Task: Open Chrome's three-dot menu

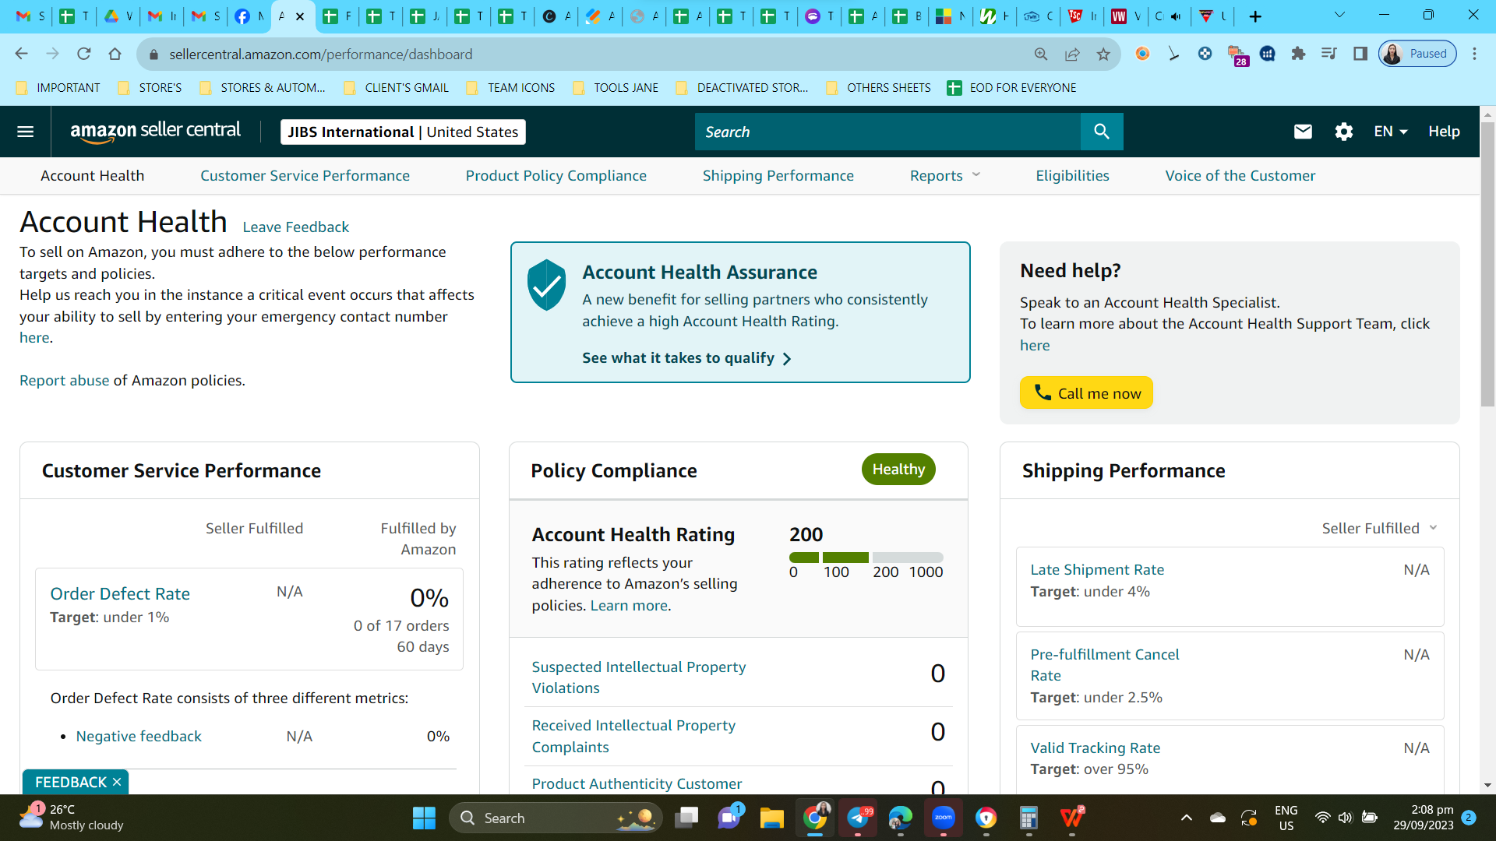Action: point(1474,54)
